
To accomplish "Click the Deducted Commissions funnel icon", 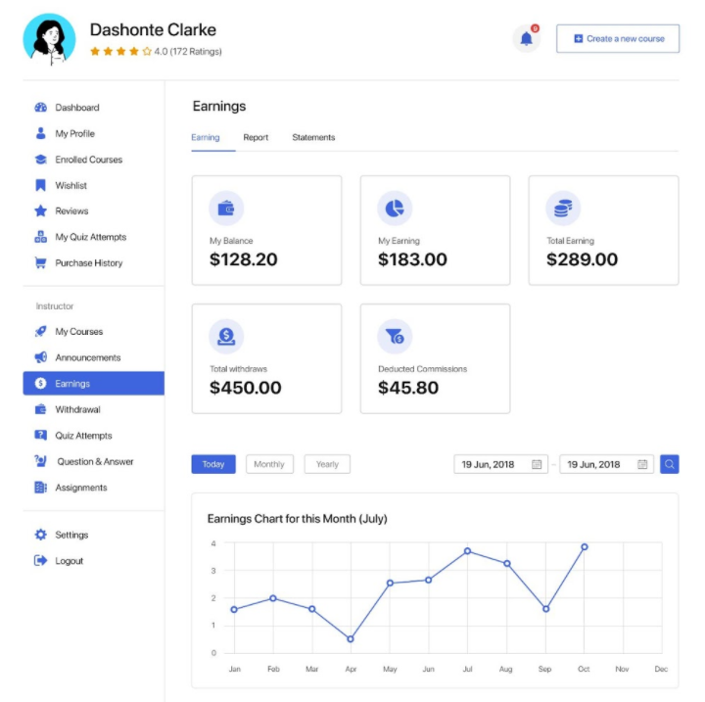I will pos(395,337).
